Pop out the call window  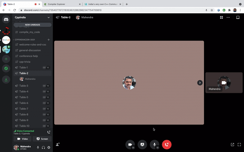click(x=232, y=144)
